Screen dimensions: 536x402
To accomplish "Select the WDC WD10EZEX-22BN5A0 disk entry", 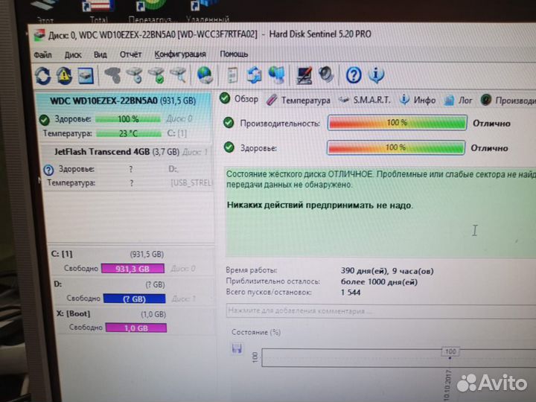I will (x=124, y=117).
